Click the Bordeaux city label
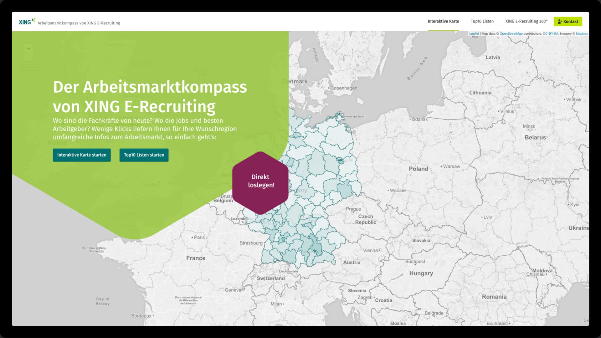 141,316
